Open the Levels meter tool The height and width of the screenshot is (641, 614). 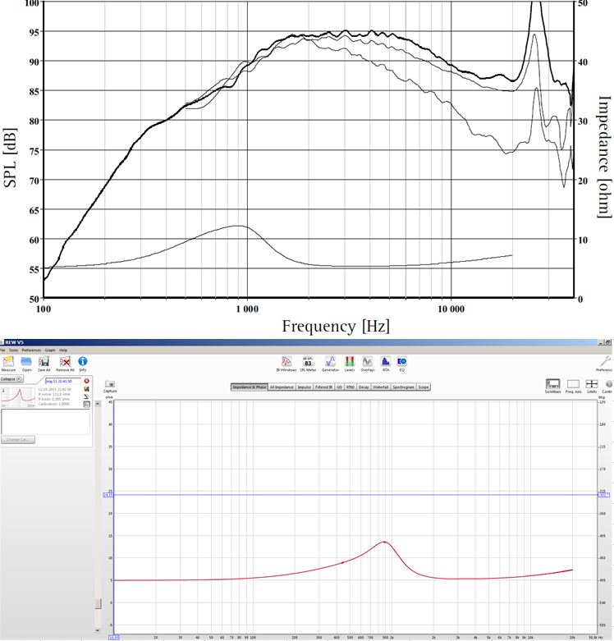pos(350,361)
